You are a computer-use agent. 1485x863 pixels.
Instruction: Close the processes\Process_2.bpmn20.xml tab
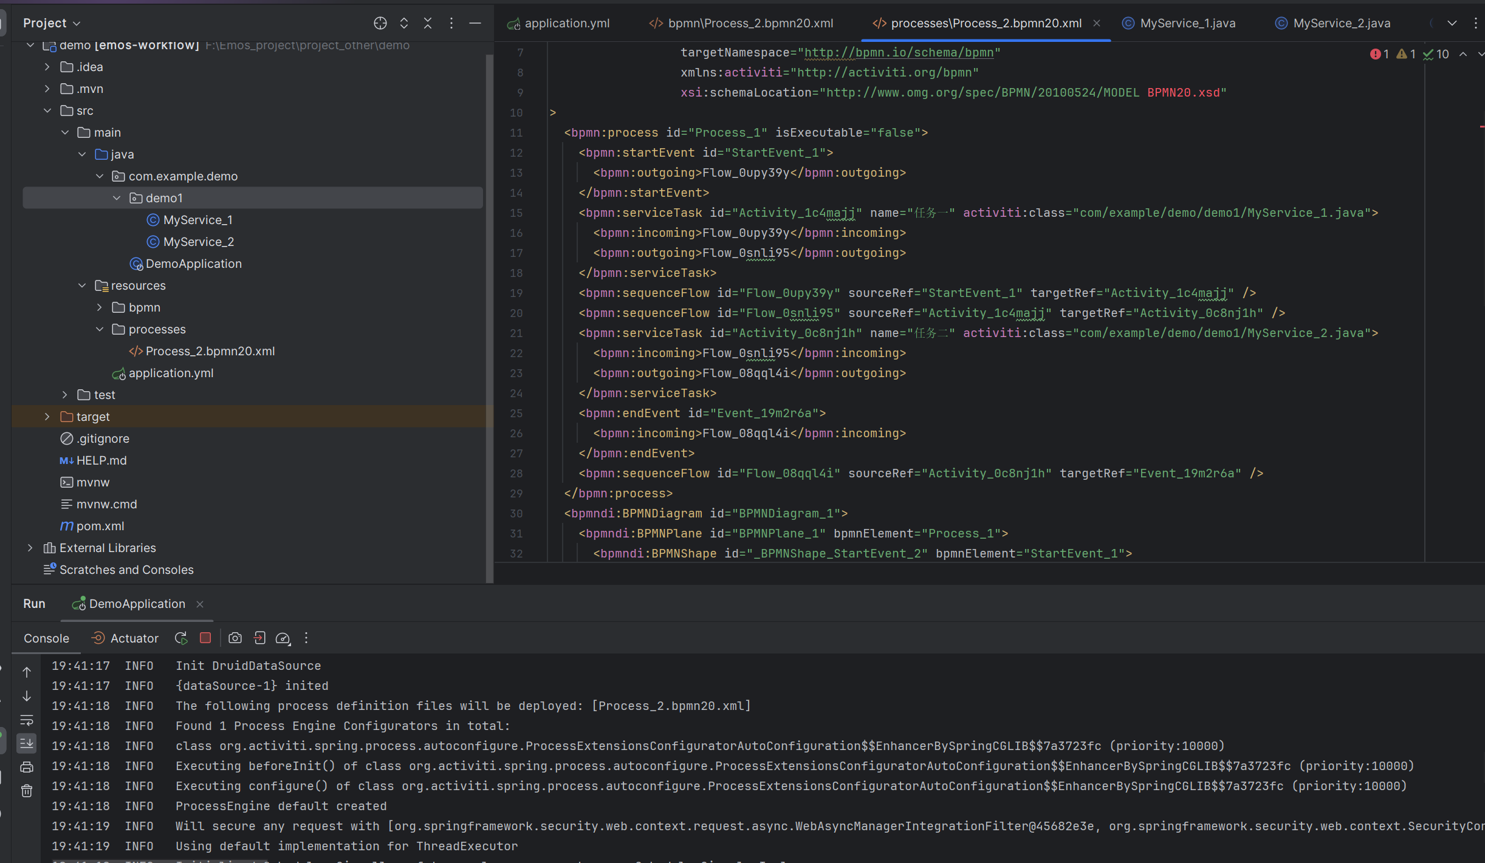pos(1097,23)
